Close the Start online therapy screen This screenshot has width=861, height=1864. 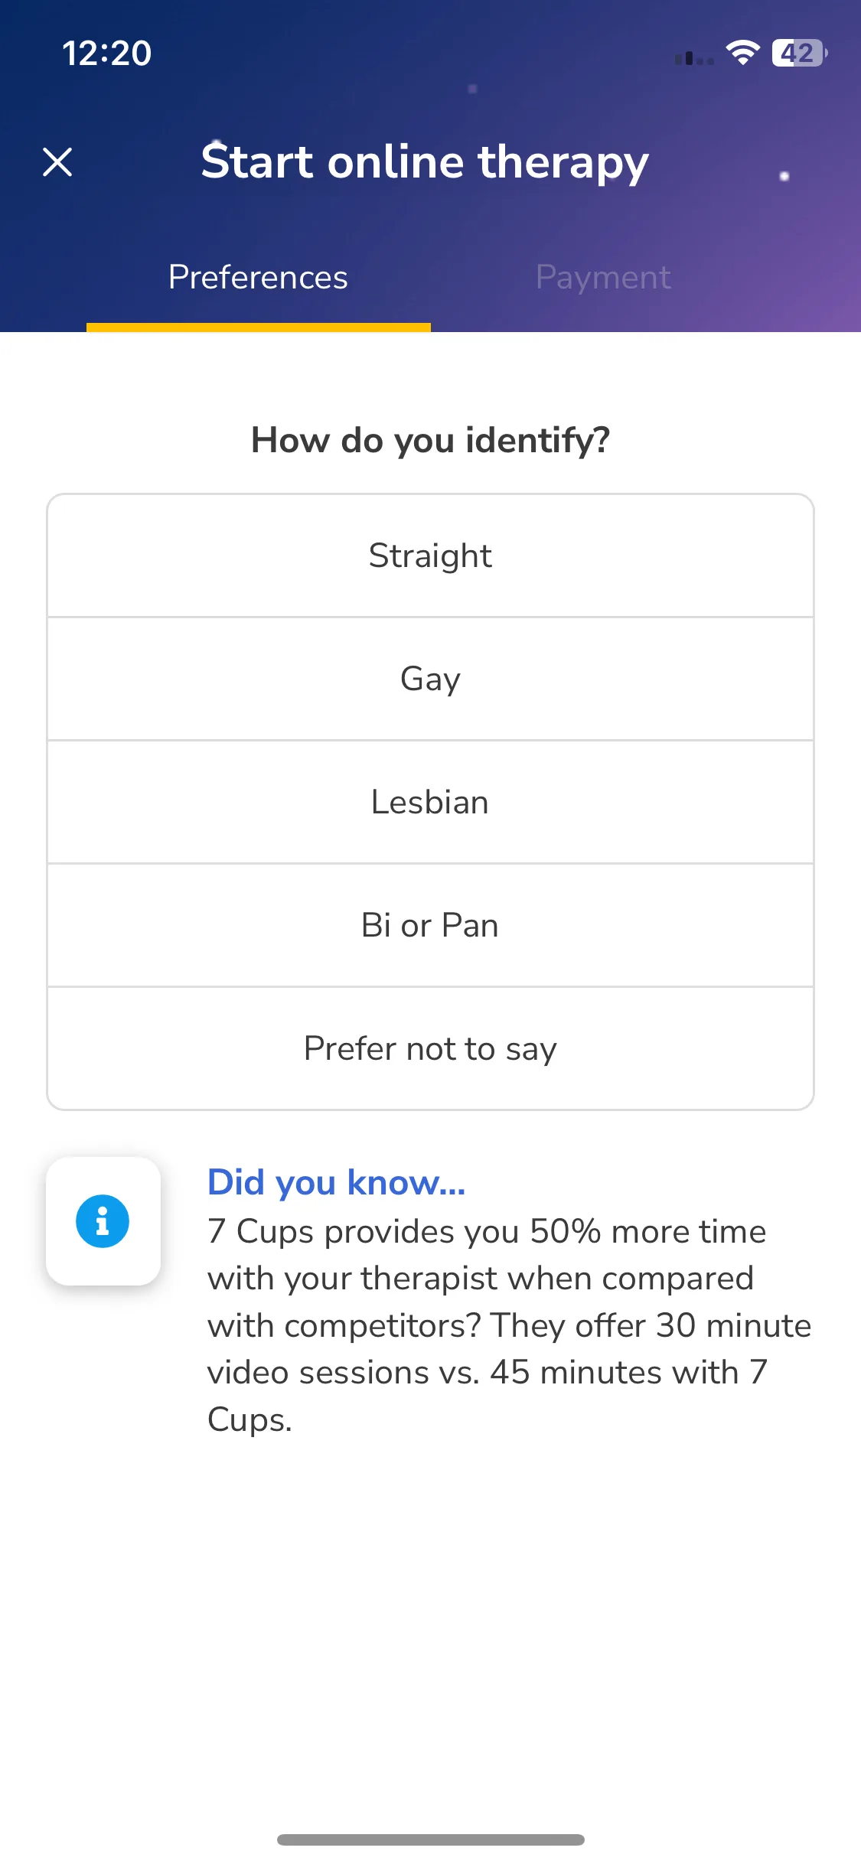tap(57, 162)
